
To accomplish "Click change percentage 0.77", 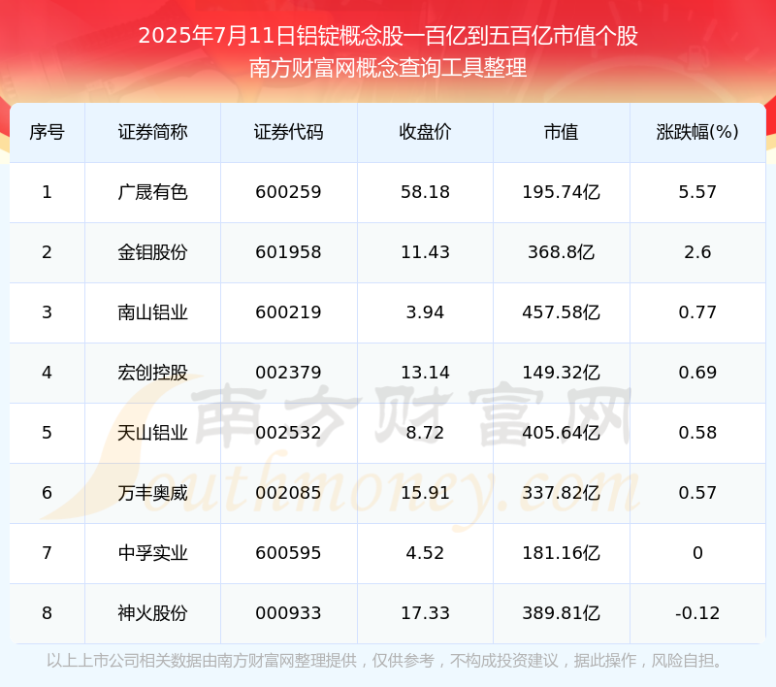I will click(697, 312).
